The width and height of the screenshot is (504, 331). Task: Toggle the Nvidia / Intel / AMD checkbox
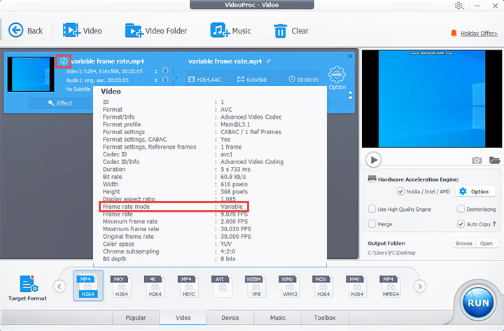point(400,191)
